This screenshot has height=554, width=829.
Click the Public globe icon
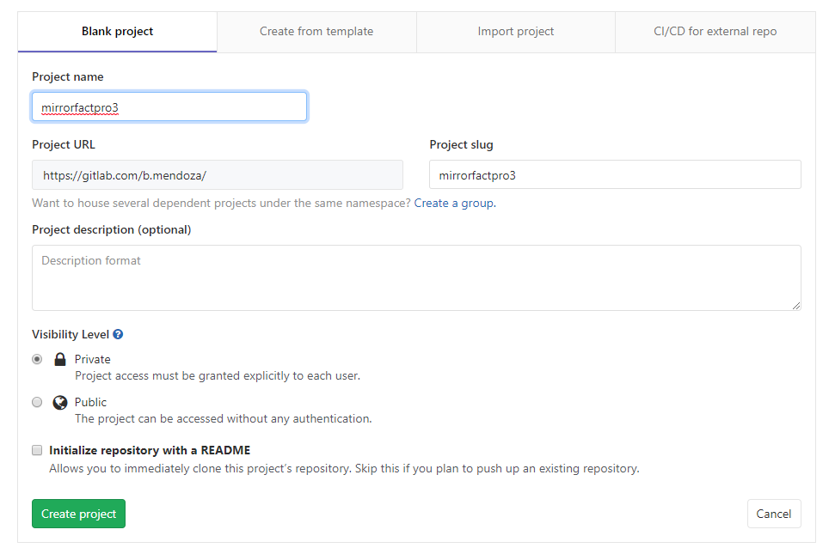[60, 402]
